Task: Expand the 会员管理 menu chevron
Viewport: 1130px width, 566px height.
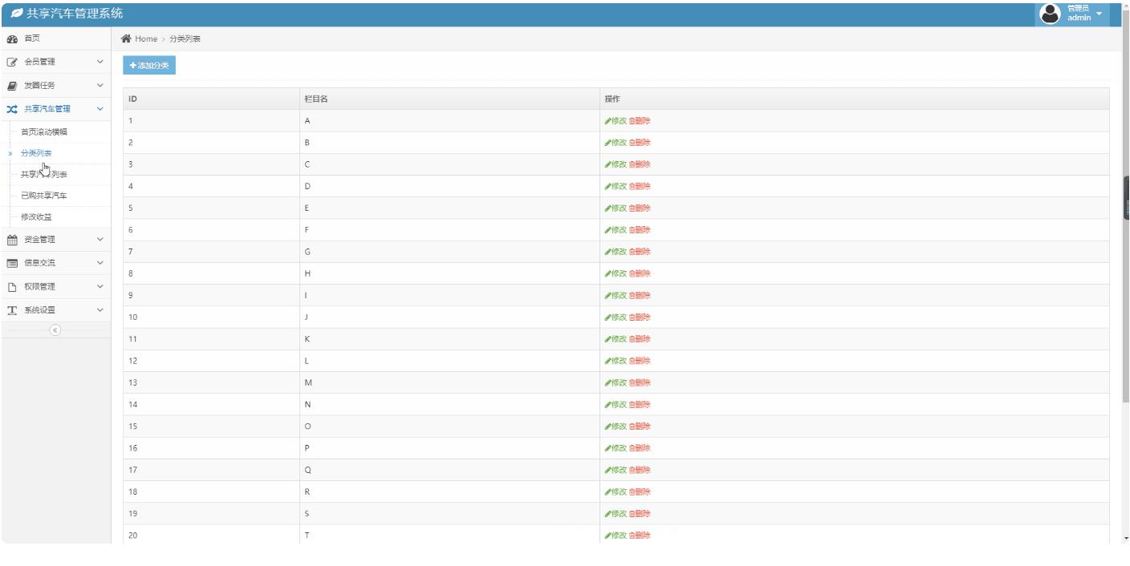Action: pyautogui.click(x=100, y=62)
